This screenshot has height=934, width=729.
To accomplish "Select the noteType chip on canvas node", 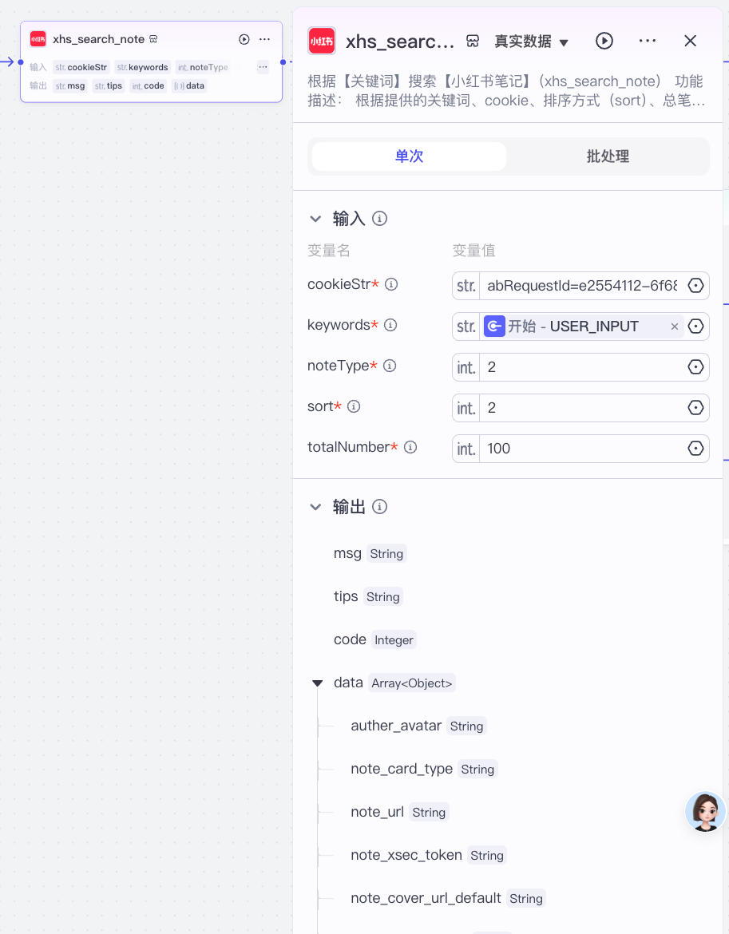I will click(203, 67).
